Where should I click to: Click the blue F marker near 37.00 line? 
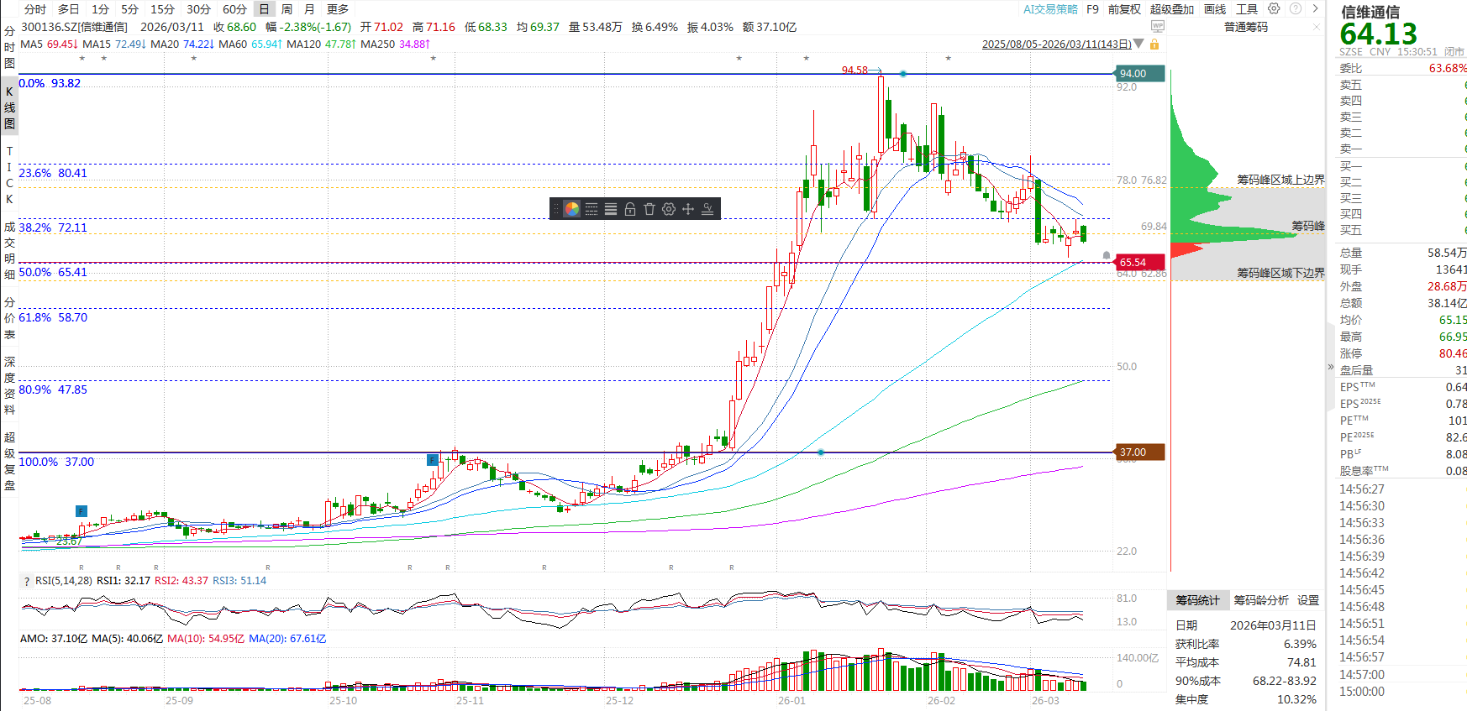pos(432,460)
